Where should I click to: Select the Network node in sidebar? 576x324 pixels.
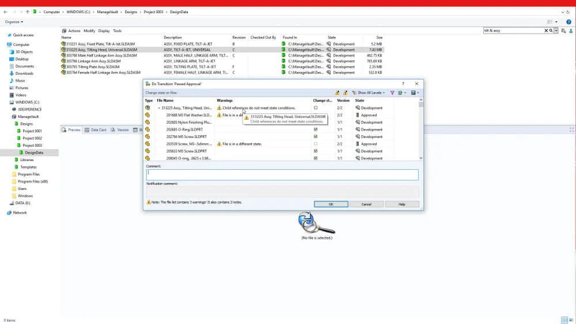20,213
